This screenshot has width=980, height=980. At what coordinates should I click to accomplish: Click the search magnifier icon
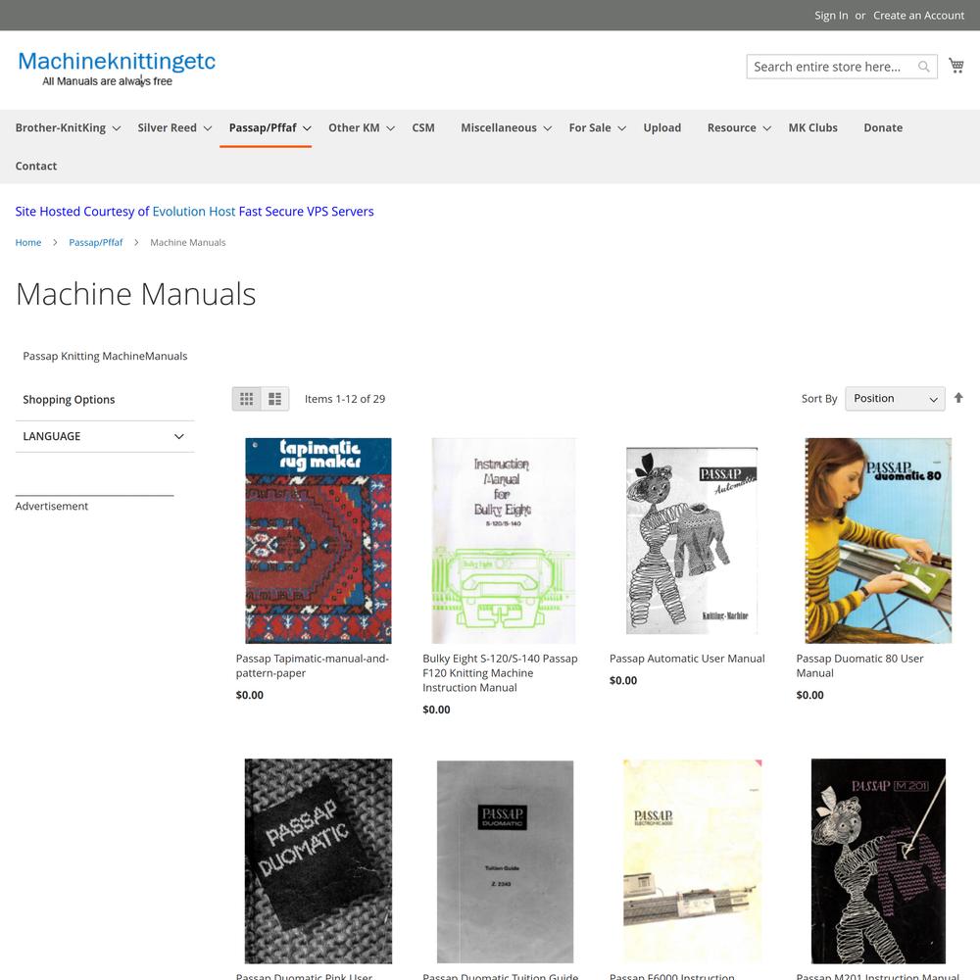click(x=923, y=67)
